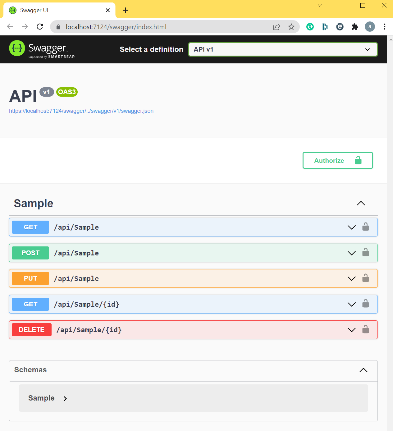Viewport: 393px width, 431px height.
Task: Open the Select a definition dropdown
Action: (282, 49)
